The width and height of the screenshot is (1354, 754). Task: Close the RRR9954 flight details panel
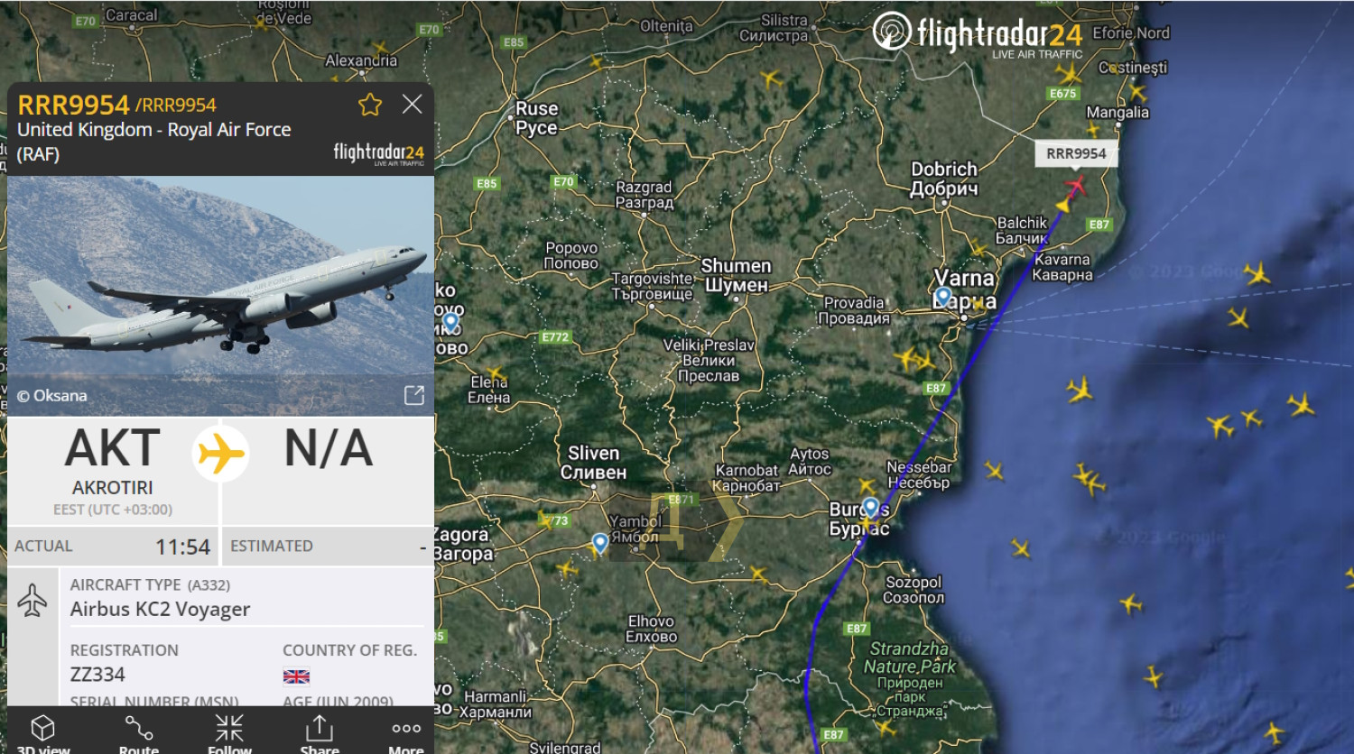pos(413,104)
